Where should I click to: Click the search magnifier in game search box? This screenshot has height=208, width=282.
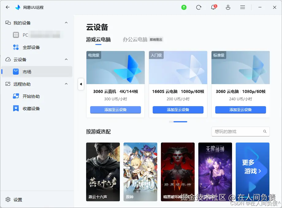[265, 132]
